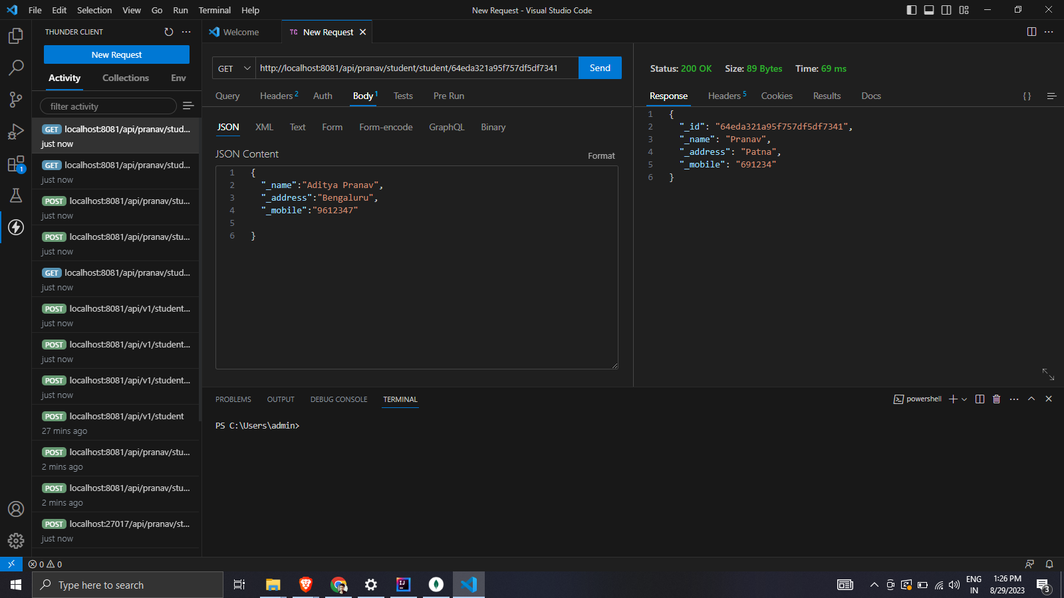Kill the active terminal
The width and height of the screenshot is (1064, 598).
point(996,399)
